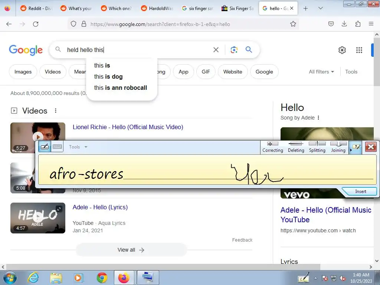Switch to touch keyboard mode
The image size is (380, 285).
[58, 147]
